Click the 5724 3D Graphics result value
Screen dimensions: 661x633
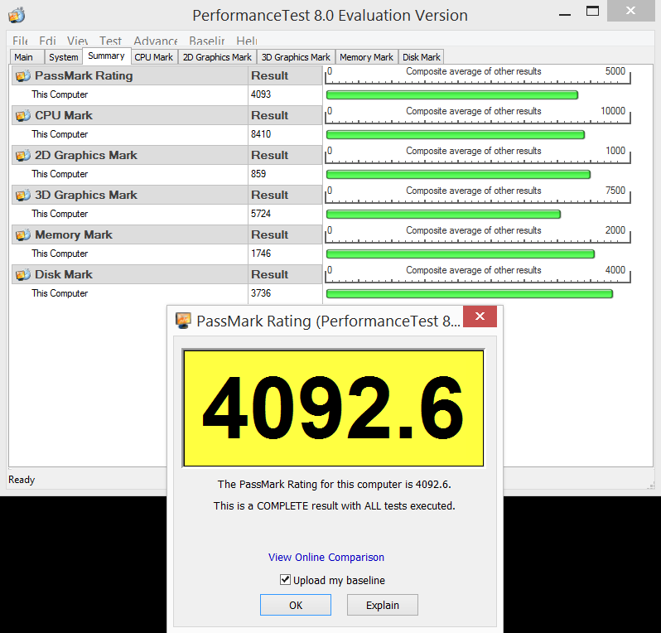pos(261,214)
